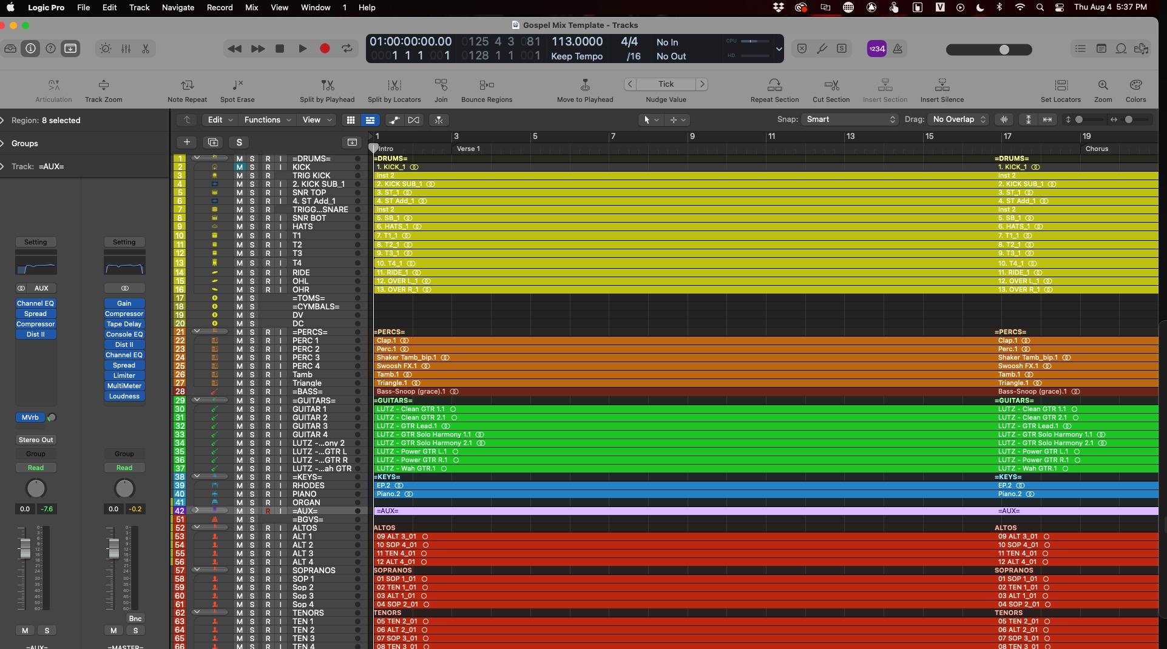Viewport: 1167px width, 649px height.
Task: Expand the Region 8 selected disclosure
Action: pos(2,120)
